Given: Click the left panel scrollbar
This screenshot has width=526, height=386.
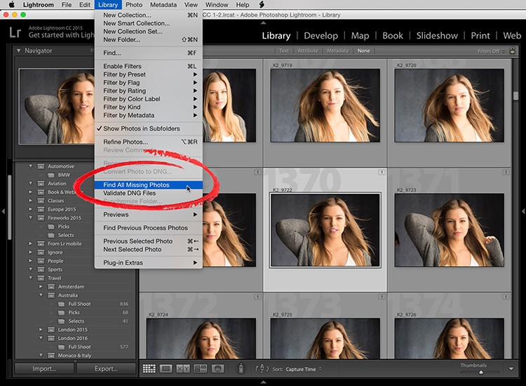Looking at the screenshot, I should (x=10, y=207).
